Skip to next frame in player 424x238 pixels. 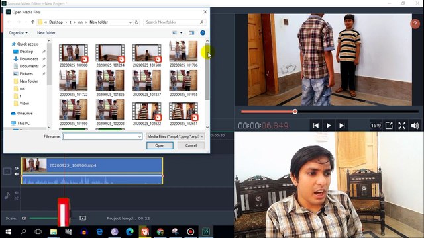pyautogui.click(x=342, y=126)
